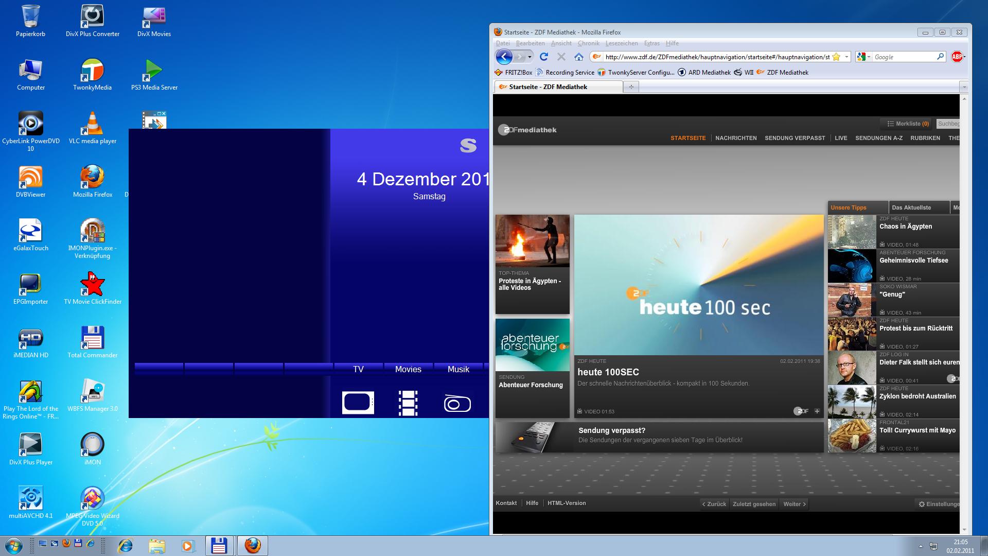Image resolution: width=988 pixels, height=556 pixels.
Task: Open the Papierkorb recycle bin icon
Action: coord(30,21)
